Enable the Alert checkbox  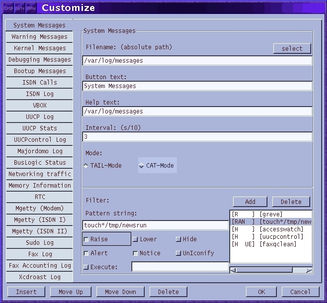tap(96, 253)
